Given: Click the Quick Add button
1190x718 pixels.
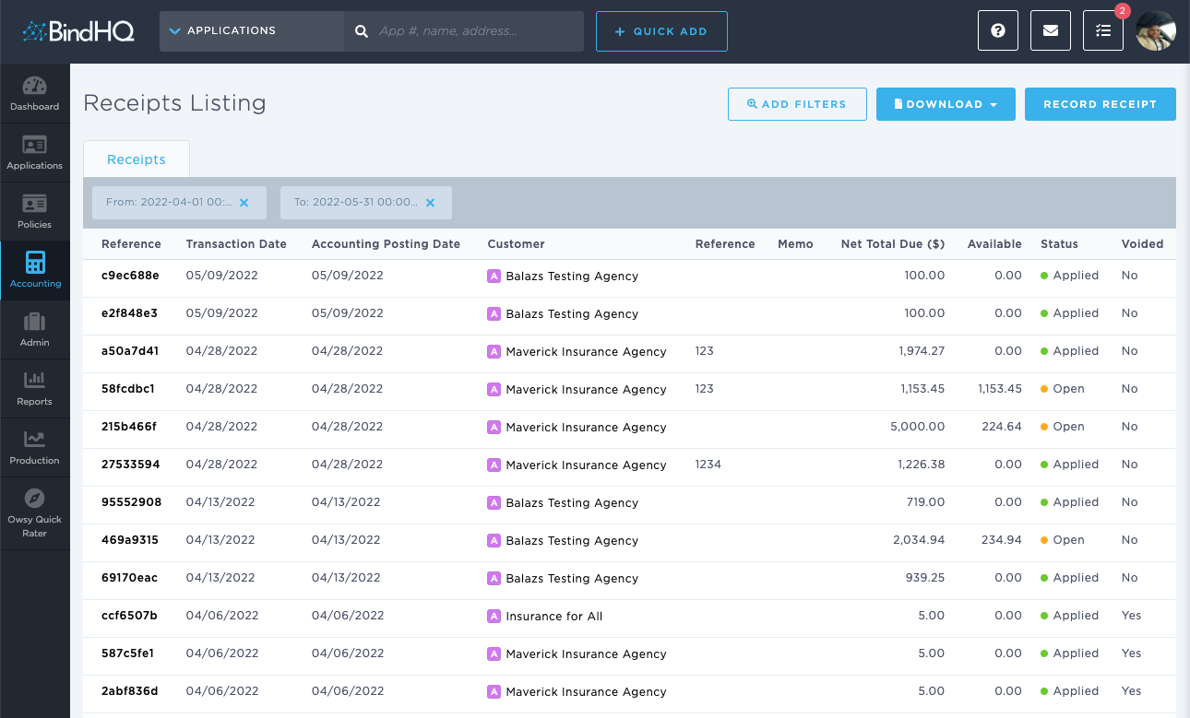Looking at the screenshot, I should pos(661,31).
